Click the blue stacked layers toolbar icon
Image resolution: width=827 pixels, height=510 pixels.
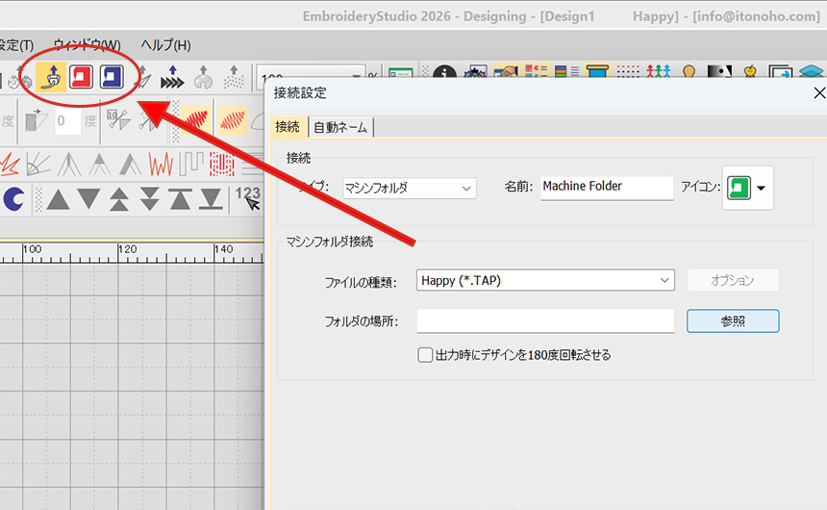[812, 72]
